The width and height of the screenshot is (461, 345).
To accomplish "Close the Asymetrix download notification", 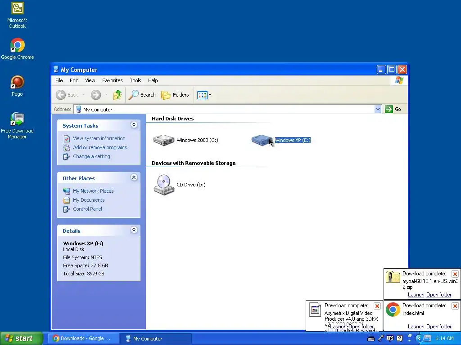I will (x=377, y=306).
